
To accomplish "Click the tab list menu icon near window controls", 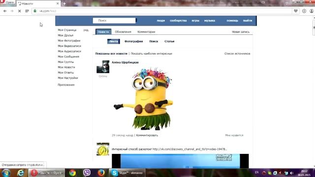I will (287, 3).
